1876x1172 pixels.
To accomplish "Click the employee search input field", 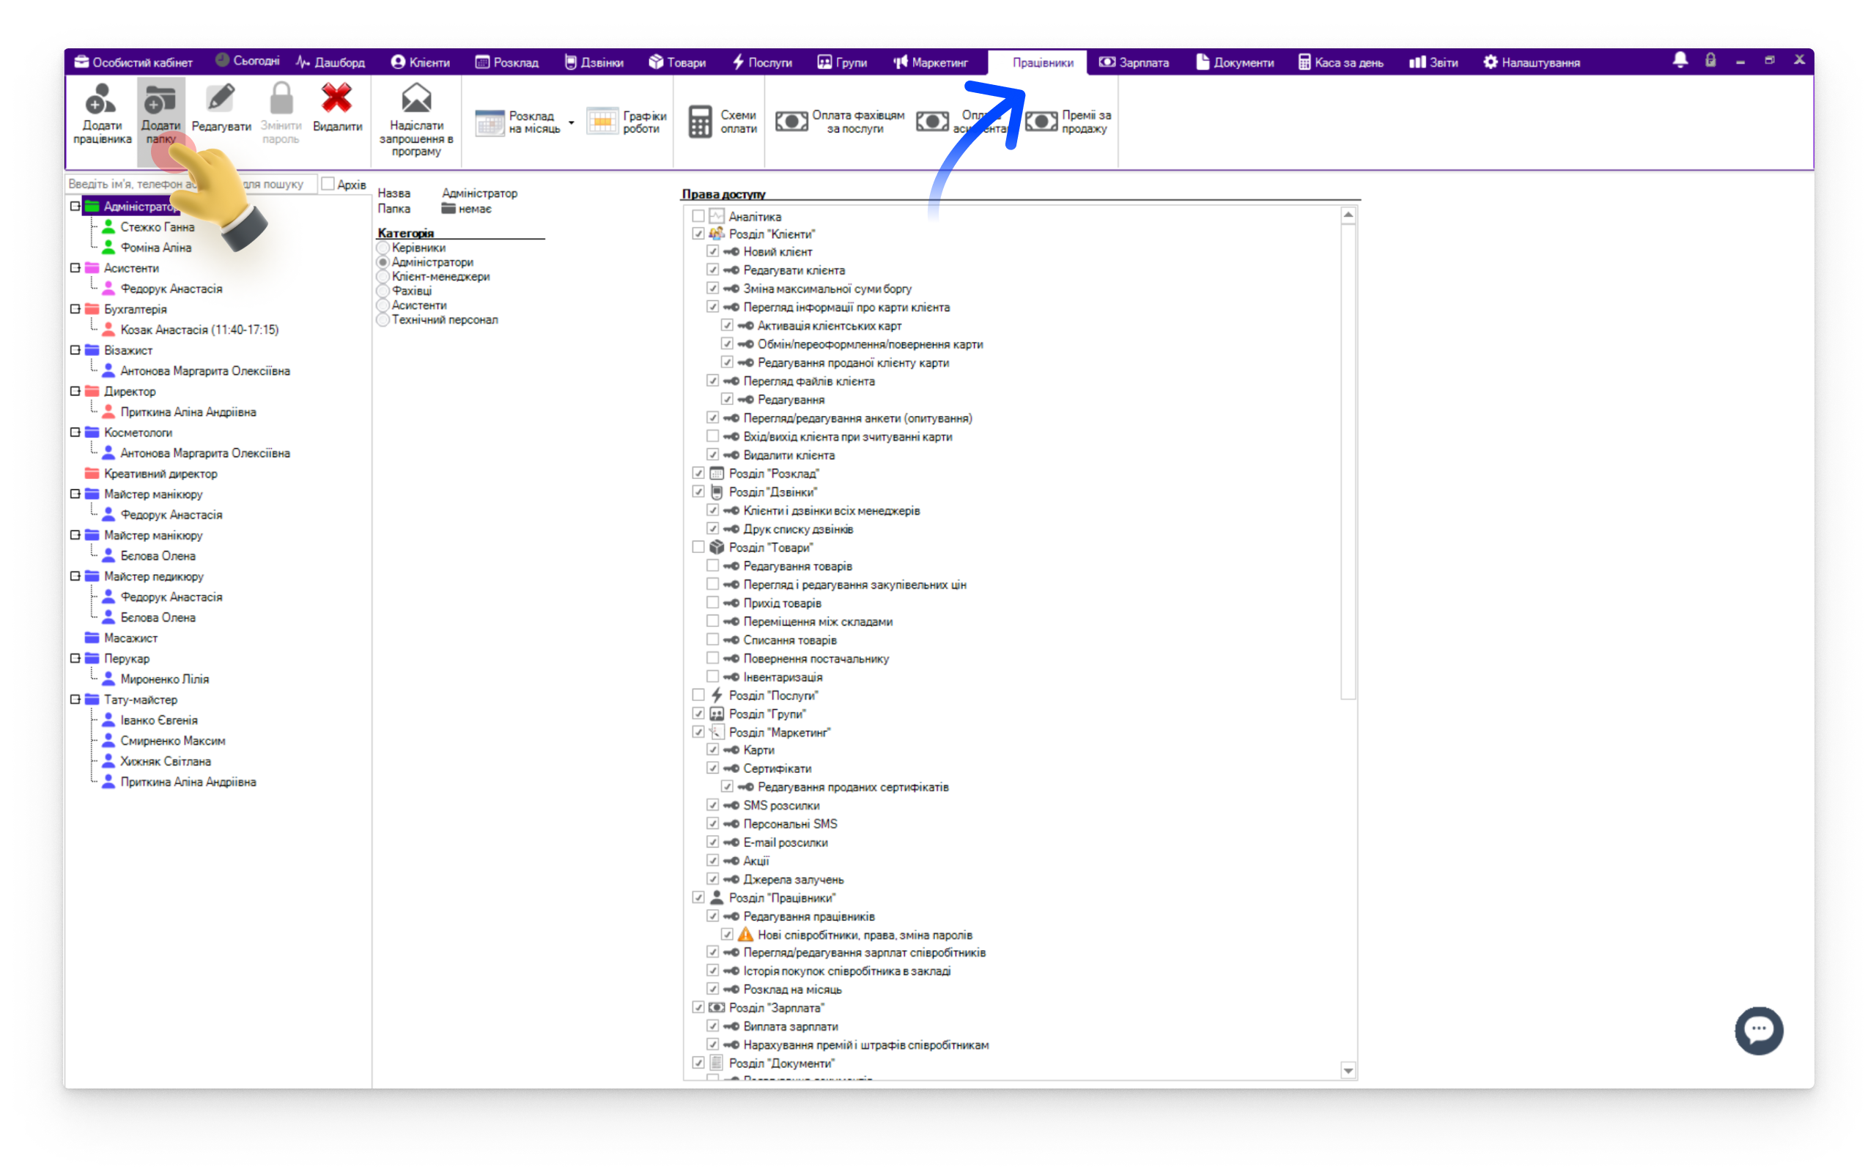I will point(191,184).
